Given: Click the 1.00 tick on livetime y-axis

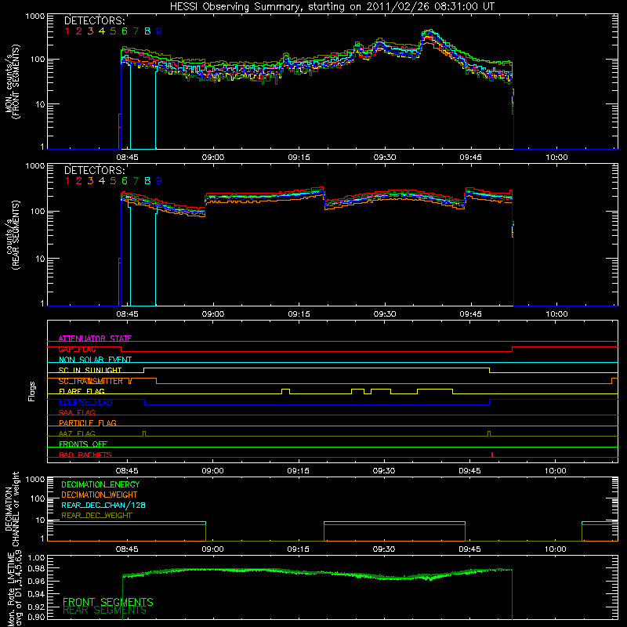Looking at the screenshot, I should [x=35, y=557].
